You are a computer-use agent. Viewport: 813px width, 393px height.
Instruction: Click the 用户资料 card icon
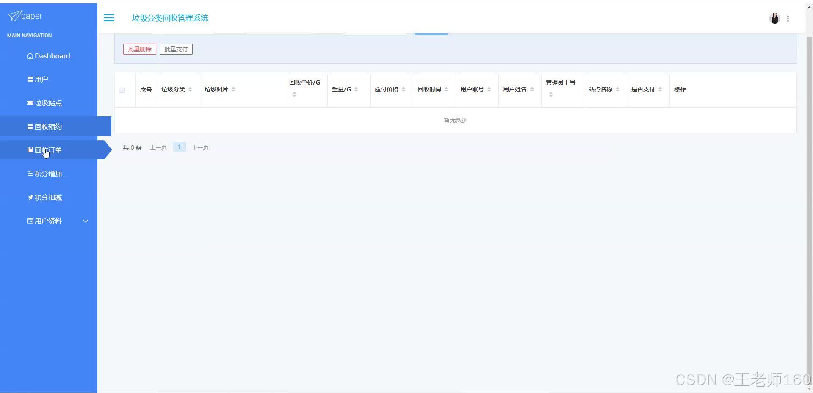tap(30, 221)
